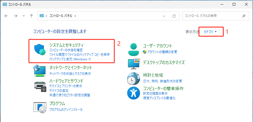The height and width of the screenshot is (122, 253).
Task: Open バックアップと復元 (Windows 7) link
Action: pos(70,59)
